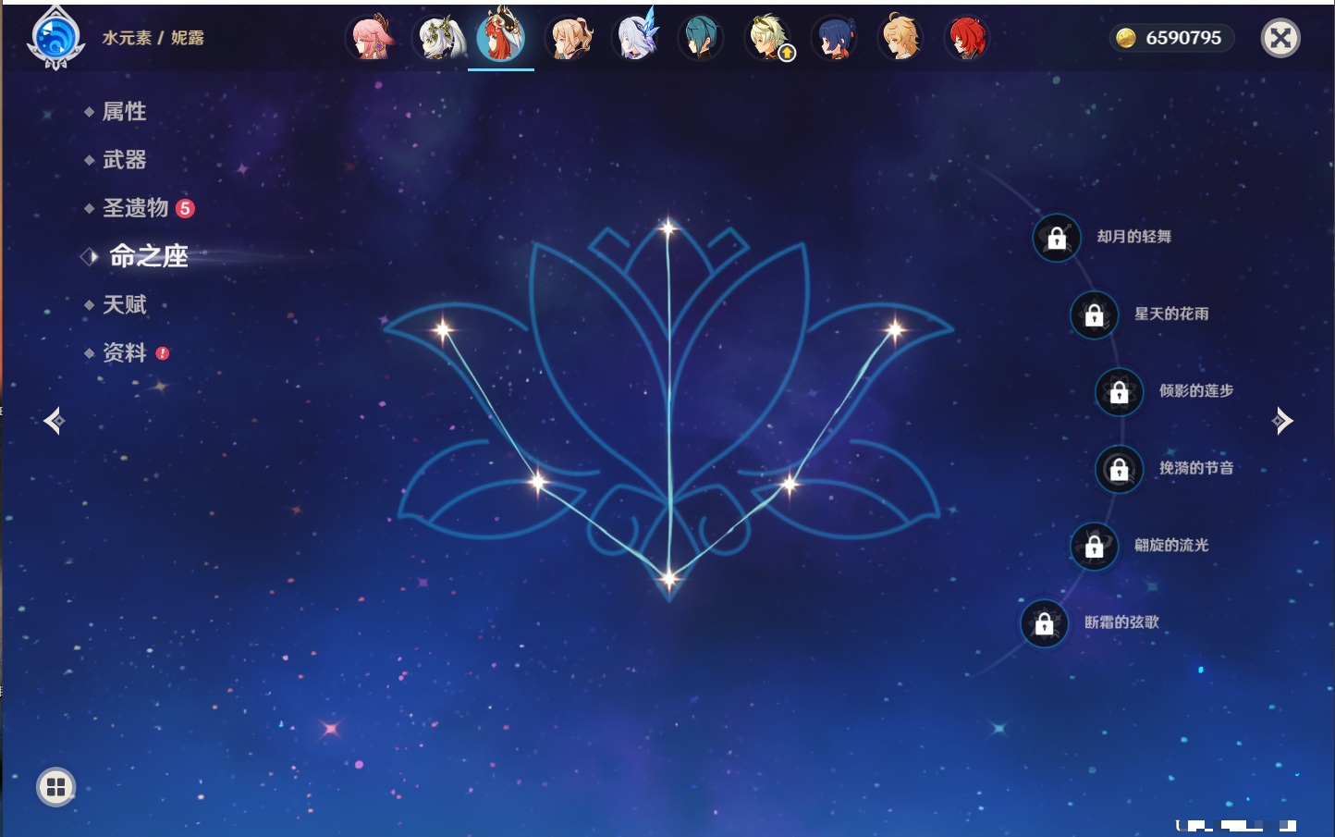Select the white-haired avatar with green leaf ornaments
The width and height of the screenshot is (1335, 837).
(x=439, y=38)
